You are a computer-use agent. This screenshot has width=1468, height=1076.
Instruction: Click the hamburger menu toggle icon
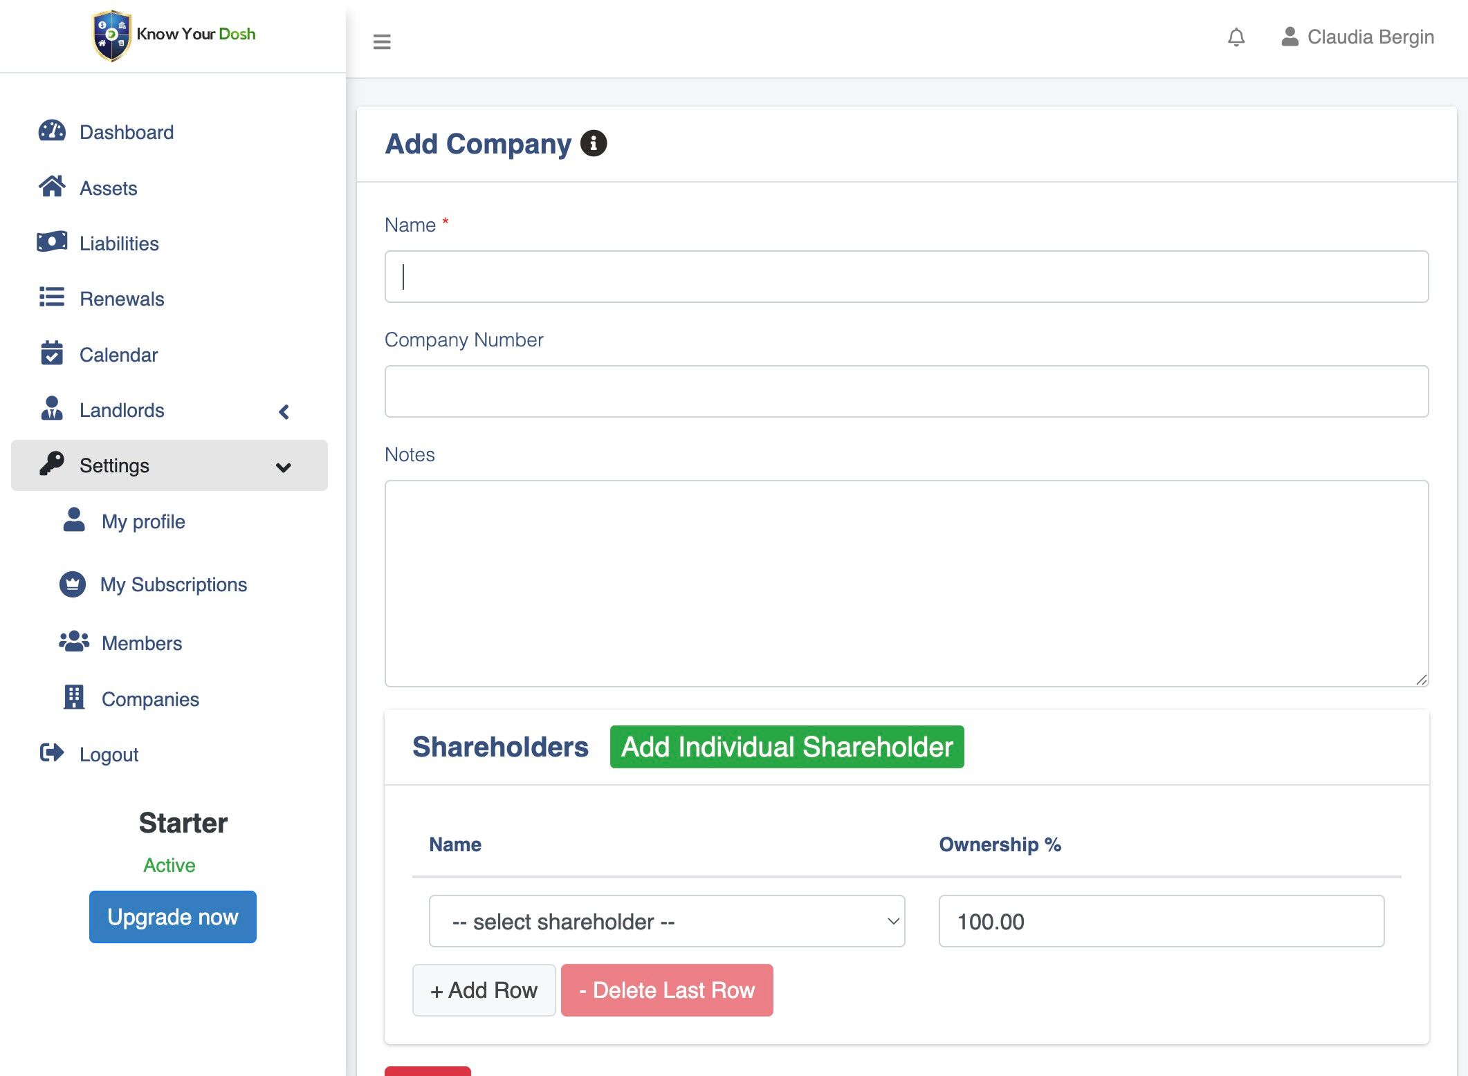[382, 41]
